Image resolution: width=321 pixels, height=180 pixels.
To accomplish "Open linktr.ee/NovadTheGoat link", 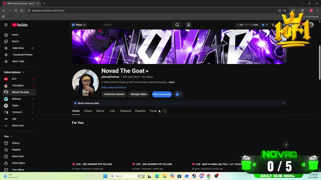I will coord(114,87).
